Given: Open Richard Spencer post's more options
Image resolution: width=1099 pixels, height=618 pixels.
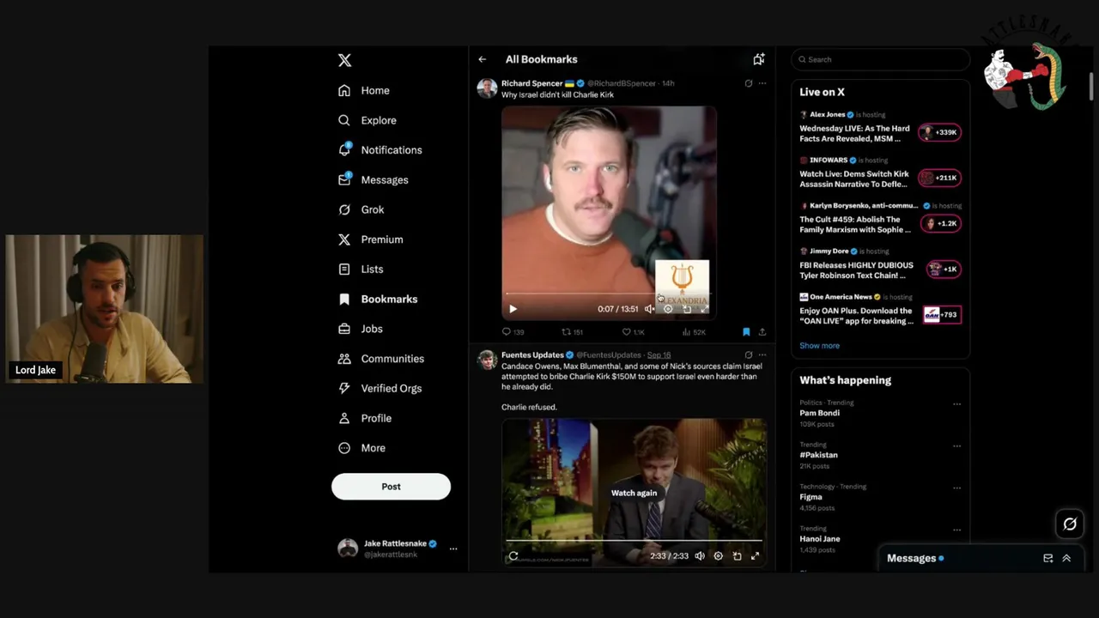Looking at the screenshot, I should 762,83.
